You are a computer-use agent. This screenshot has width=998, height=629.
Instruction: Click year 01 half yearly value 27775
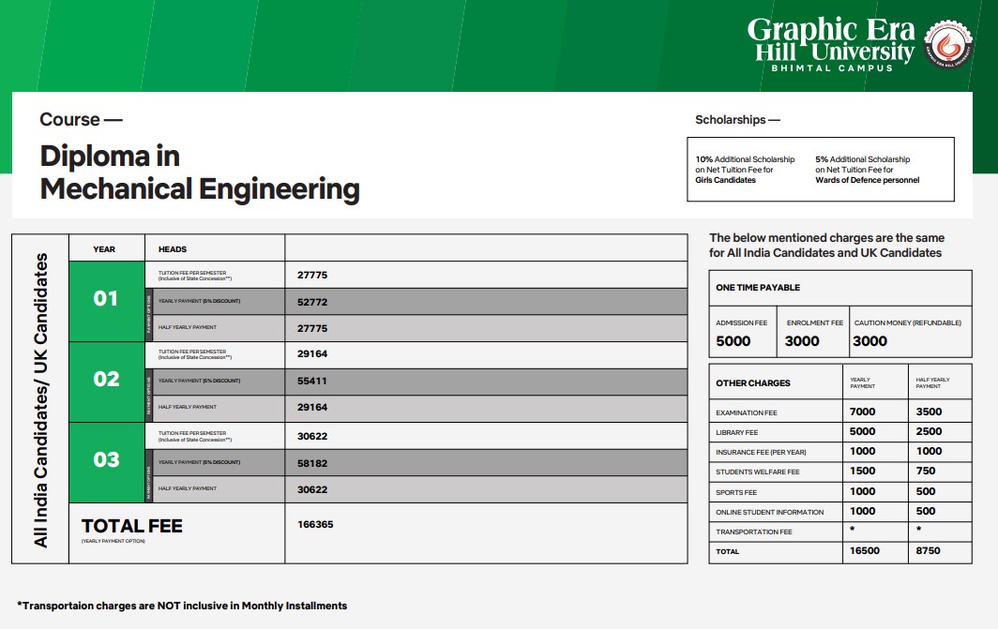point(312,328)
